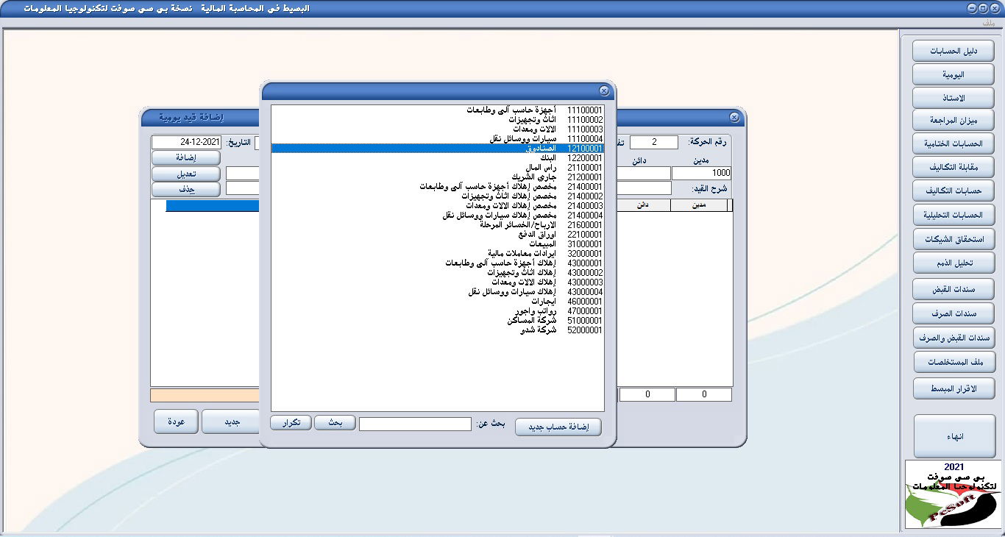
Task: Open استحقاق الشيكات (Checks Due) module
Action: click(953, 238)
